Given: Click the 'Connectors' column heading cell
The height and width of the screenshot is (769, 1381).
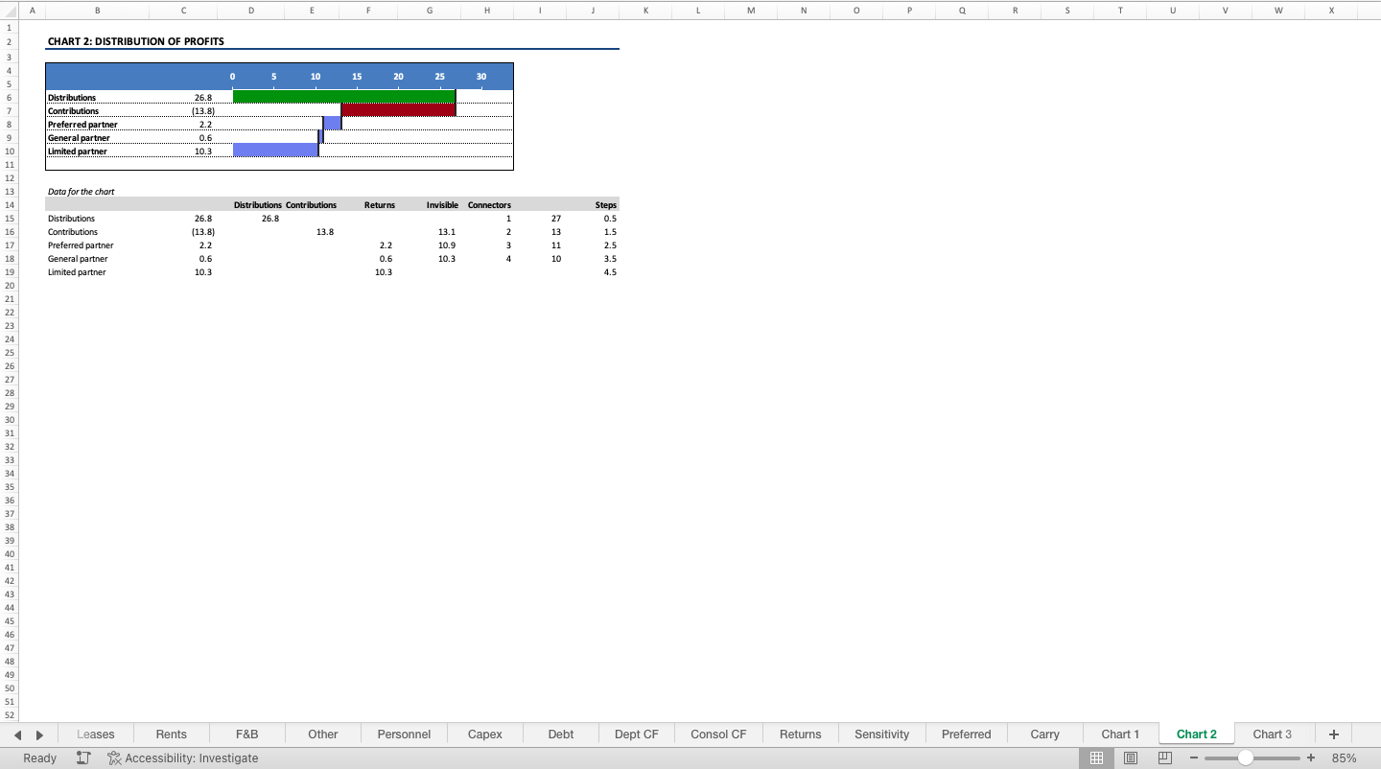Looking at the screenshot, I should tap(489, 205).
